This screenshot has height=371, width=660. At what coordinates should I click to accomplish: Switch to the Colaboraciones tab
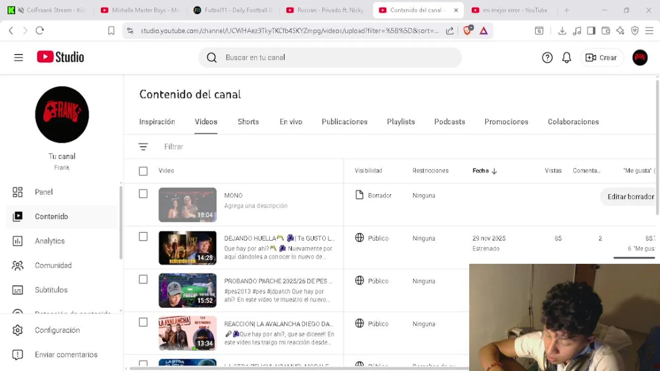(x=573, y=122)
